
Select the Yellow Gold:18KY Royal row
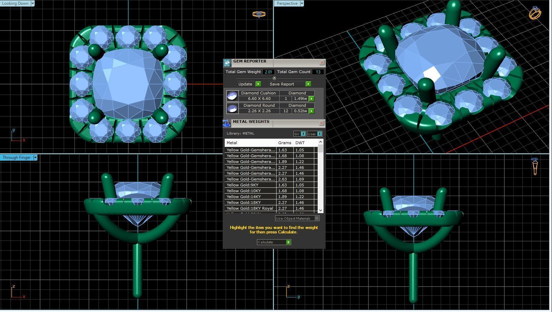tap(271, 208)
